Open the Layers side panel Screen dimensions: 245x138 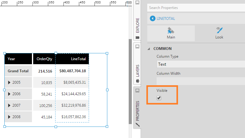[x=137, y=71]
